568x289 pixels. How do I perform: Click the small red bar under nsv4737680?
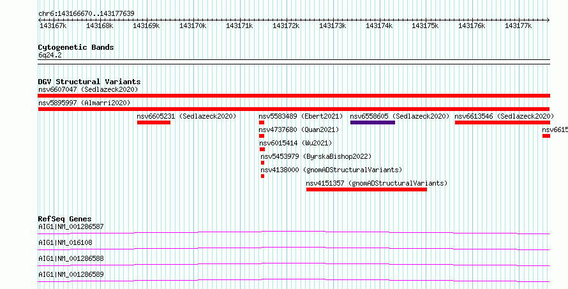[262, 136]
